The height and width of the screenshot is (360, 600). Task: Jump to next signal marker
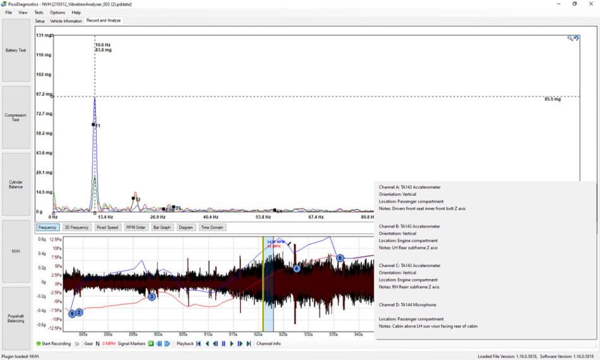(x=167, y=344)
